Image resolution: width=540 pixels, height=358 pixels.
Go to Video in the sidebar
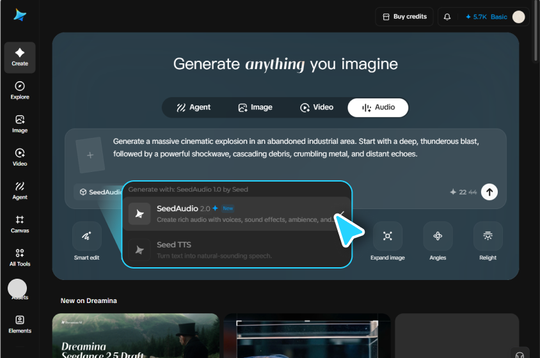[20, 157]
